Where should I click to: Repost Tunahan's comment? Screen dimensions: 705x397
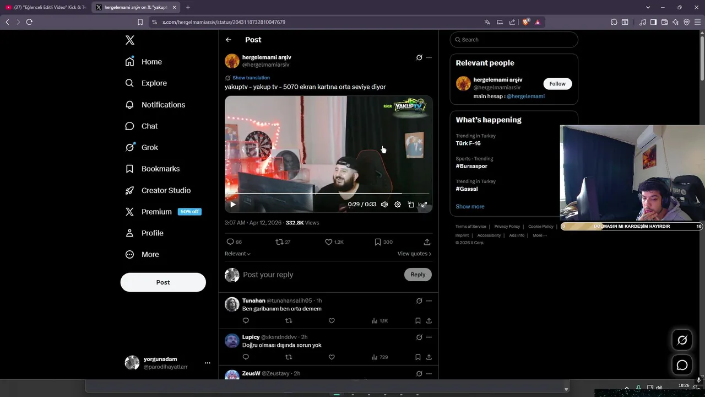click(x=289, y=321)
